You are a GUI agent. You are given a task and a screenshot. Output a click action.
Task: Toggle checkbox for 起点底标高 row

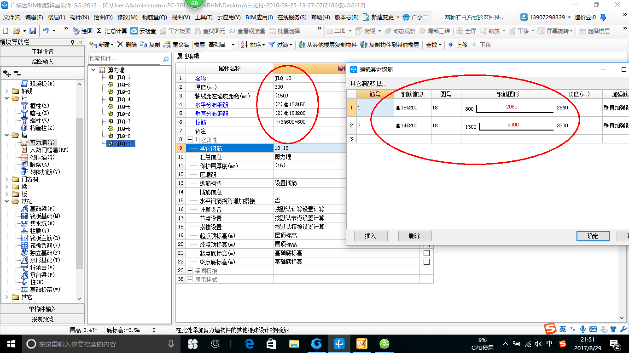click(x=426, y=253)
